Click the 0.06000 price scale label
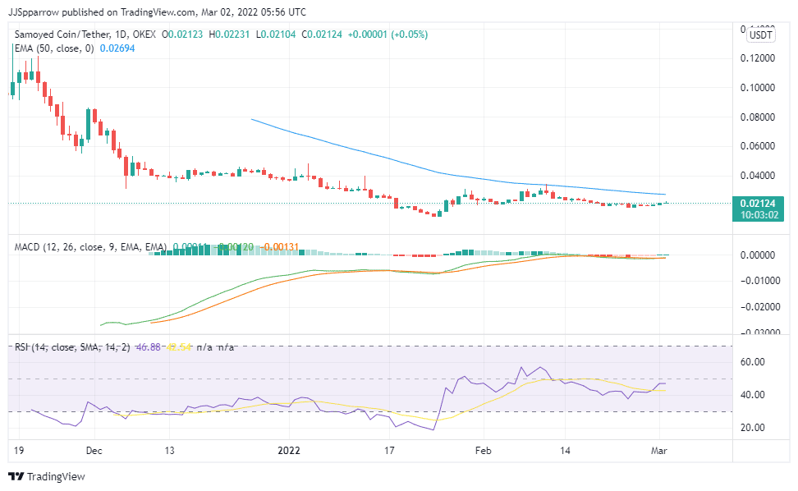798x491 pixels. (758, 146)
